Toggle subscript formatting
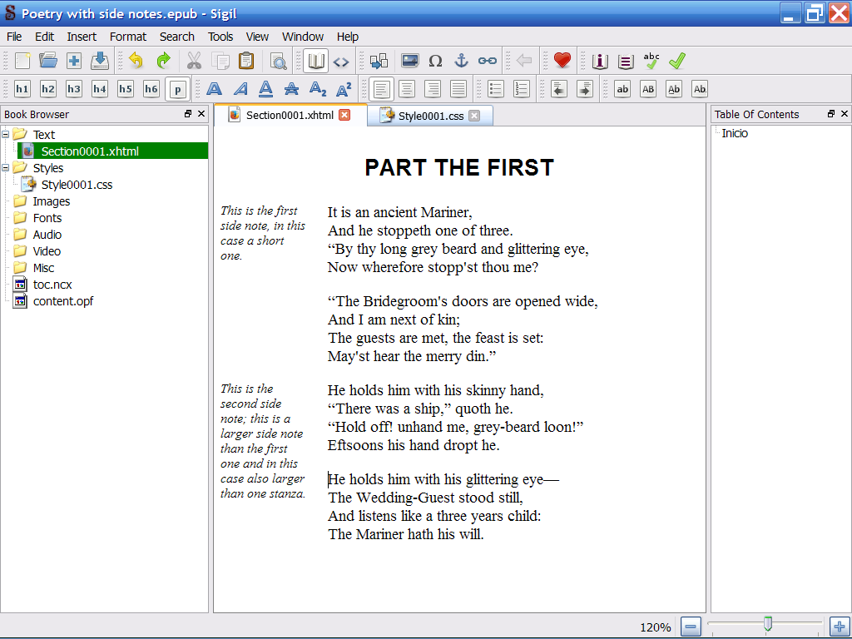Image resolution: width=852 pixels, height=639 pixels. pos(318,89)
